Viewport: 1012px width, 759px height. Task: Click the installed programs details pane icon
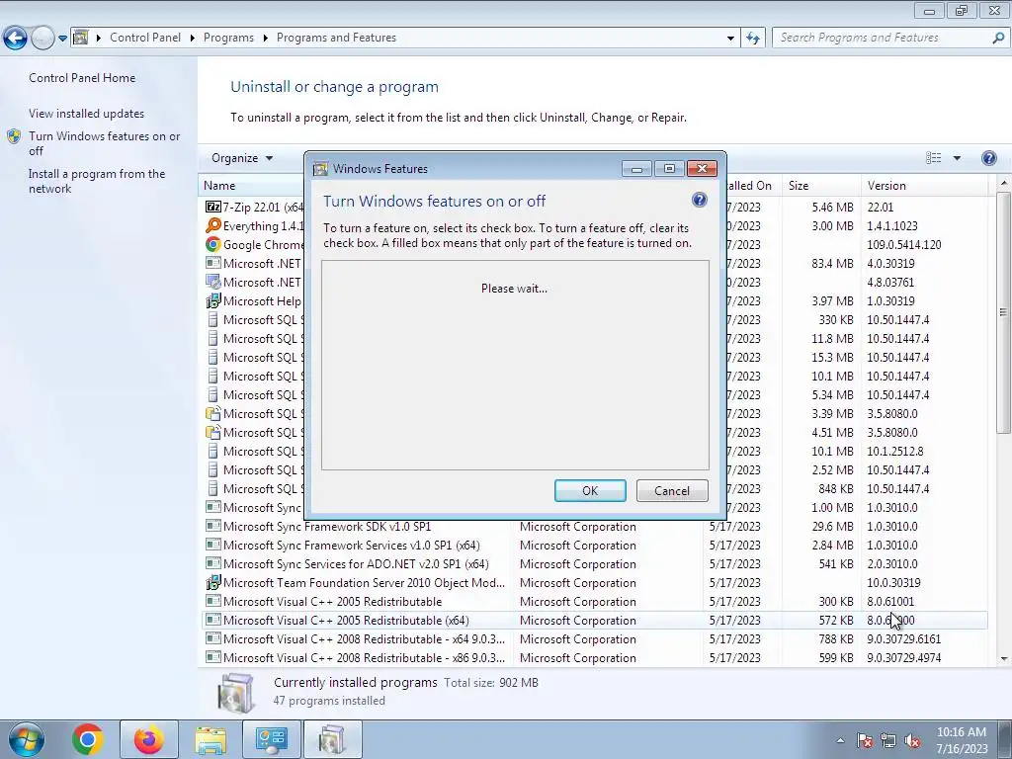[236, 693]
